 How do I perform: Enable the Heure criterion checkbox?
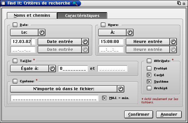click(103, 25)
